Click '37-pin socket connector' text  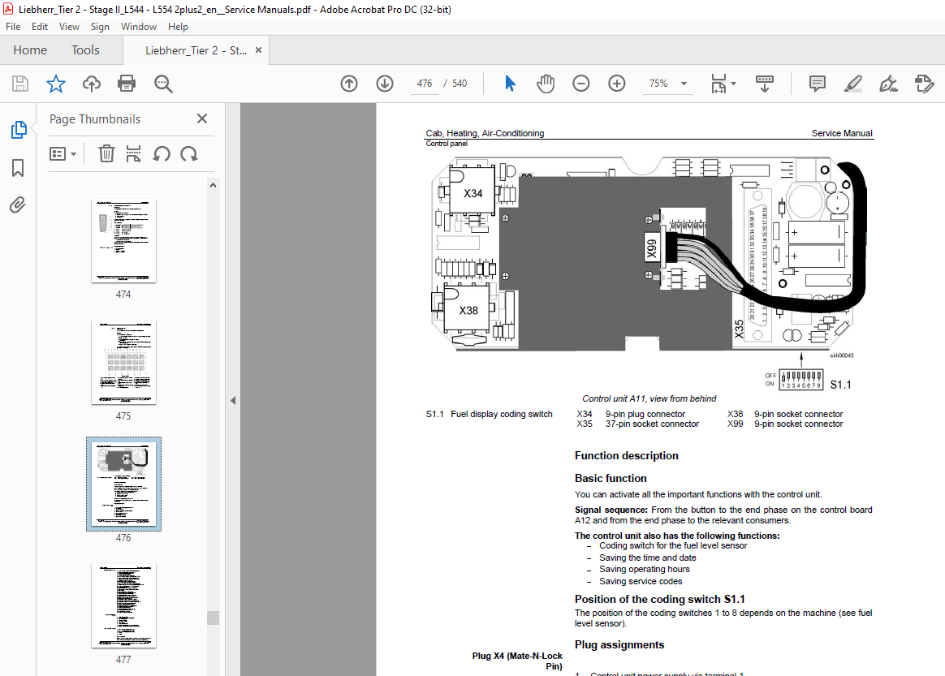click(652, 424)
